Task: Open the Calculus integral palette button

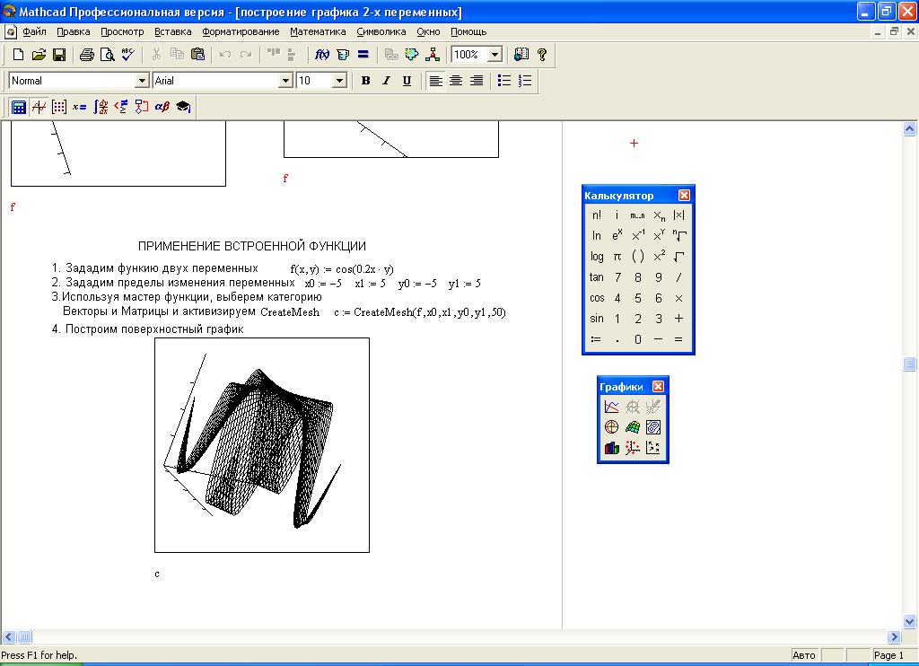Action: point(101,107)
